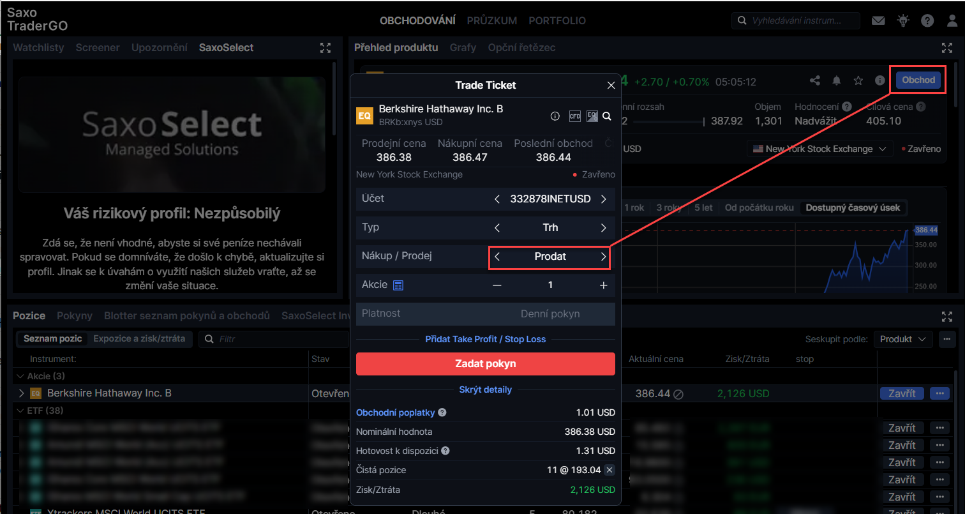Increase share quantity with plus
This screenshot has width=965, height=514.
(603, 285)
